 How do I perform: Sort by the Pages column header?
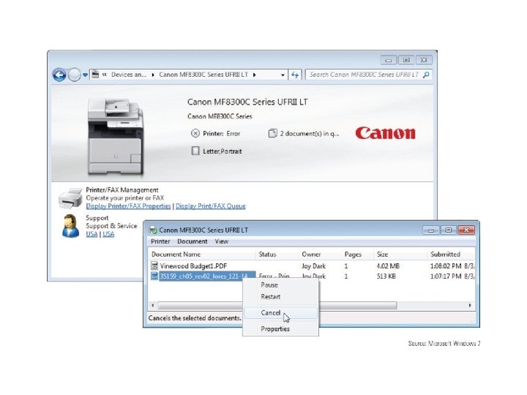tap(357, 255)
